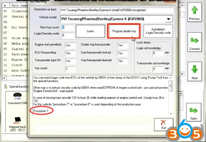Select row 08 Climatronic in unit list
Viewport: 206px width, 142px height.
[15, 11]
